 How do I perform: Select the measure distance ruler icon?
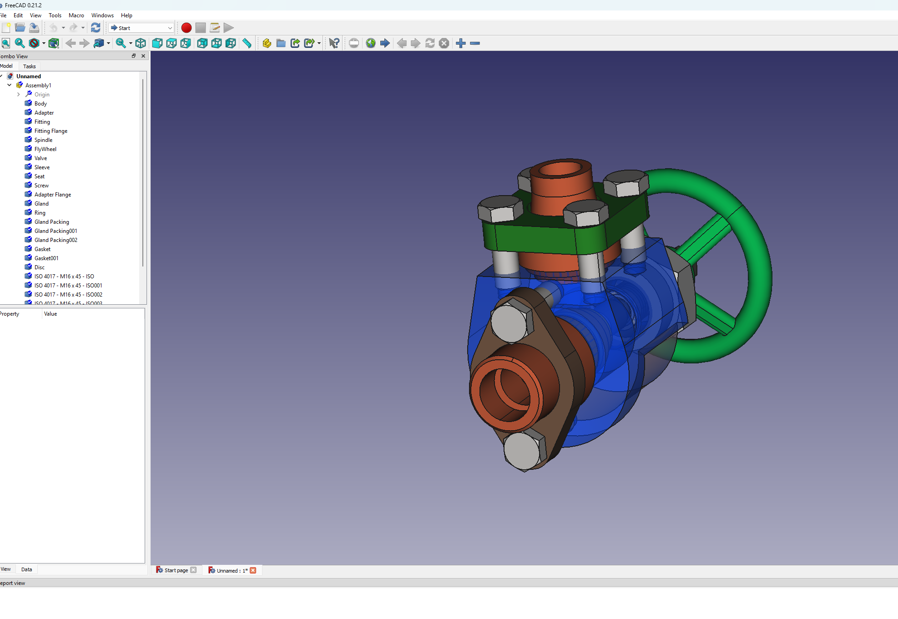247,43
